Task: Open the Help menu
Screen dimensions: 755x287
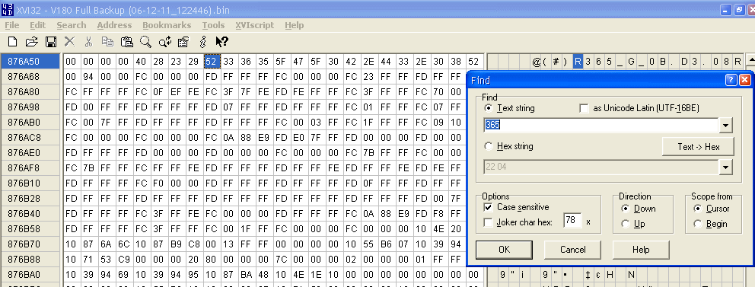Action: [x=295, y=25]
